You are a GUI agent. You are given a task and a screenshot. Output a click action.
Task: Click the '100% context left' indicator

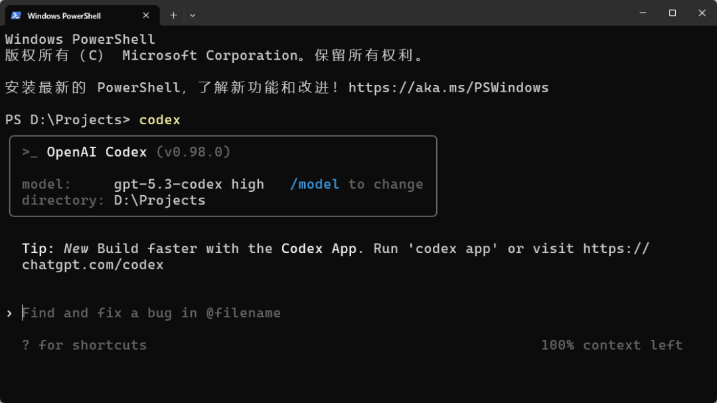pyautogui.click(x=611, y=345)
